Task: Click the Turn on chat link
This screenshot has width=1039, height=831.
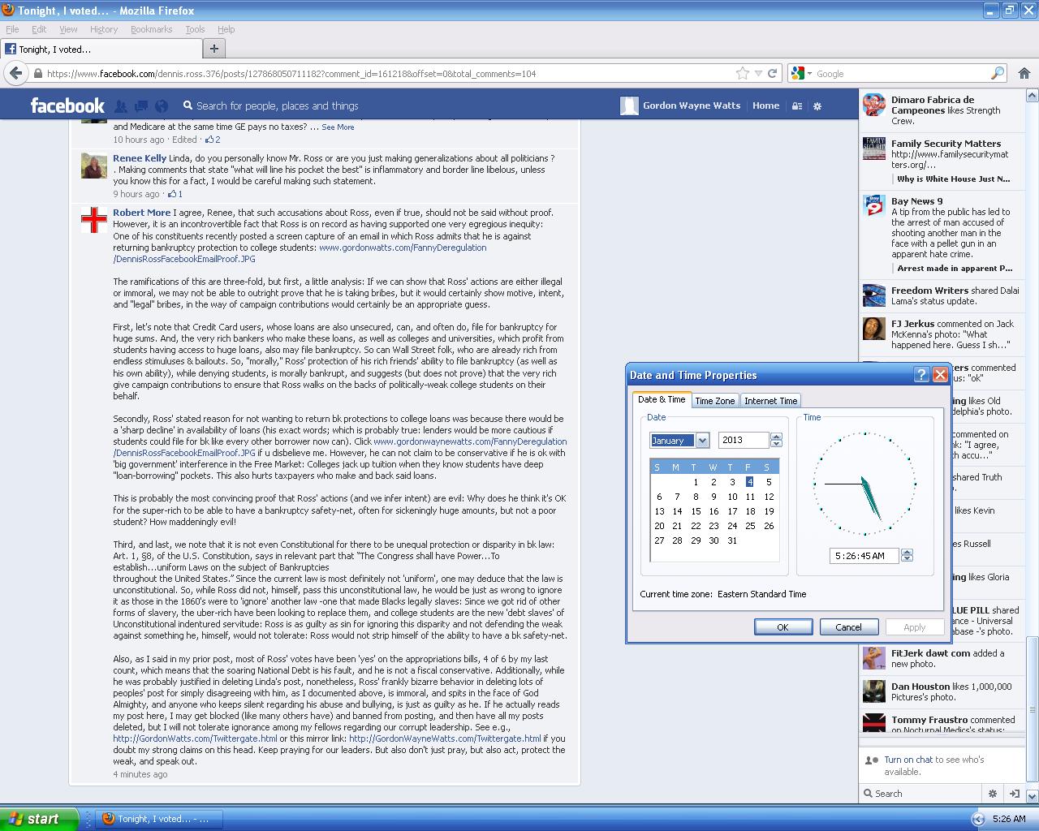Action: 908,760
